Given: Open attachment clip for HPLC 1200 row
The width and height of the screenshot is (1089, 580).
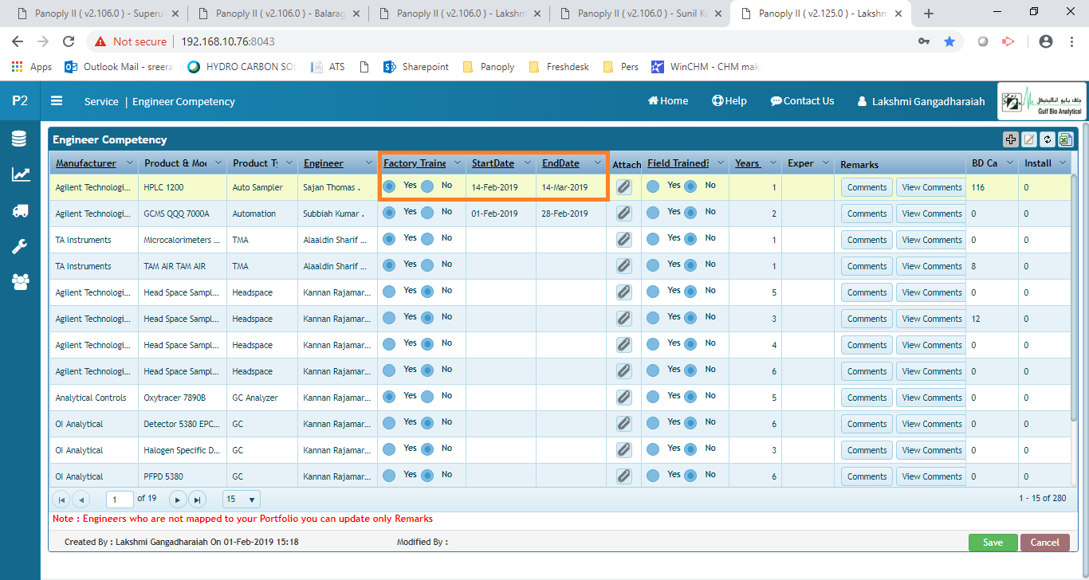Looking at the screenshot, I should (623, 187).
